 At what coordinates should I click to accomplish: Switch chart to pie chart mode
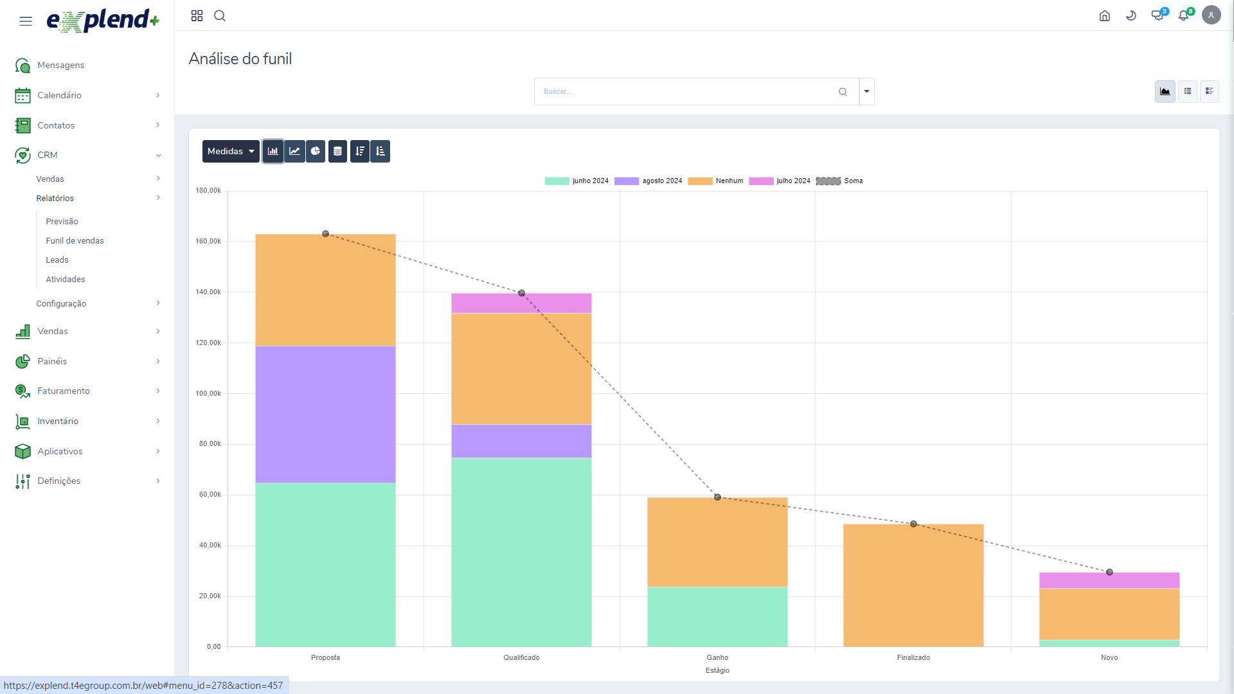pyautogui.click(x=316, y=151)
